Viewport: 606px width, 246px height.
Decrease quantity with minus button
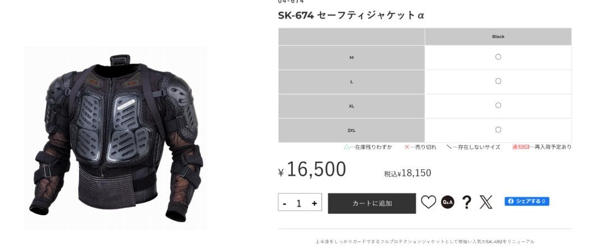[x=285, y=203]
